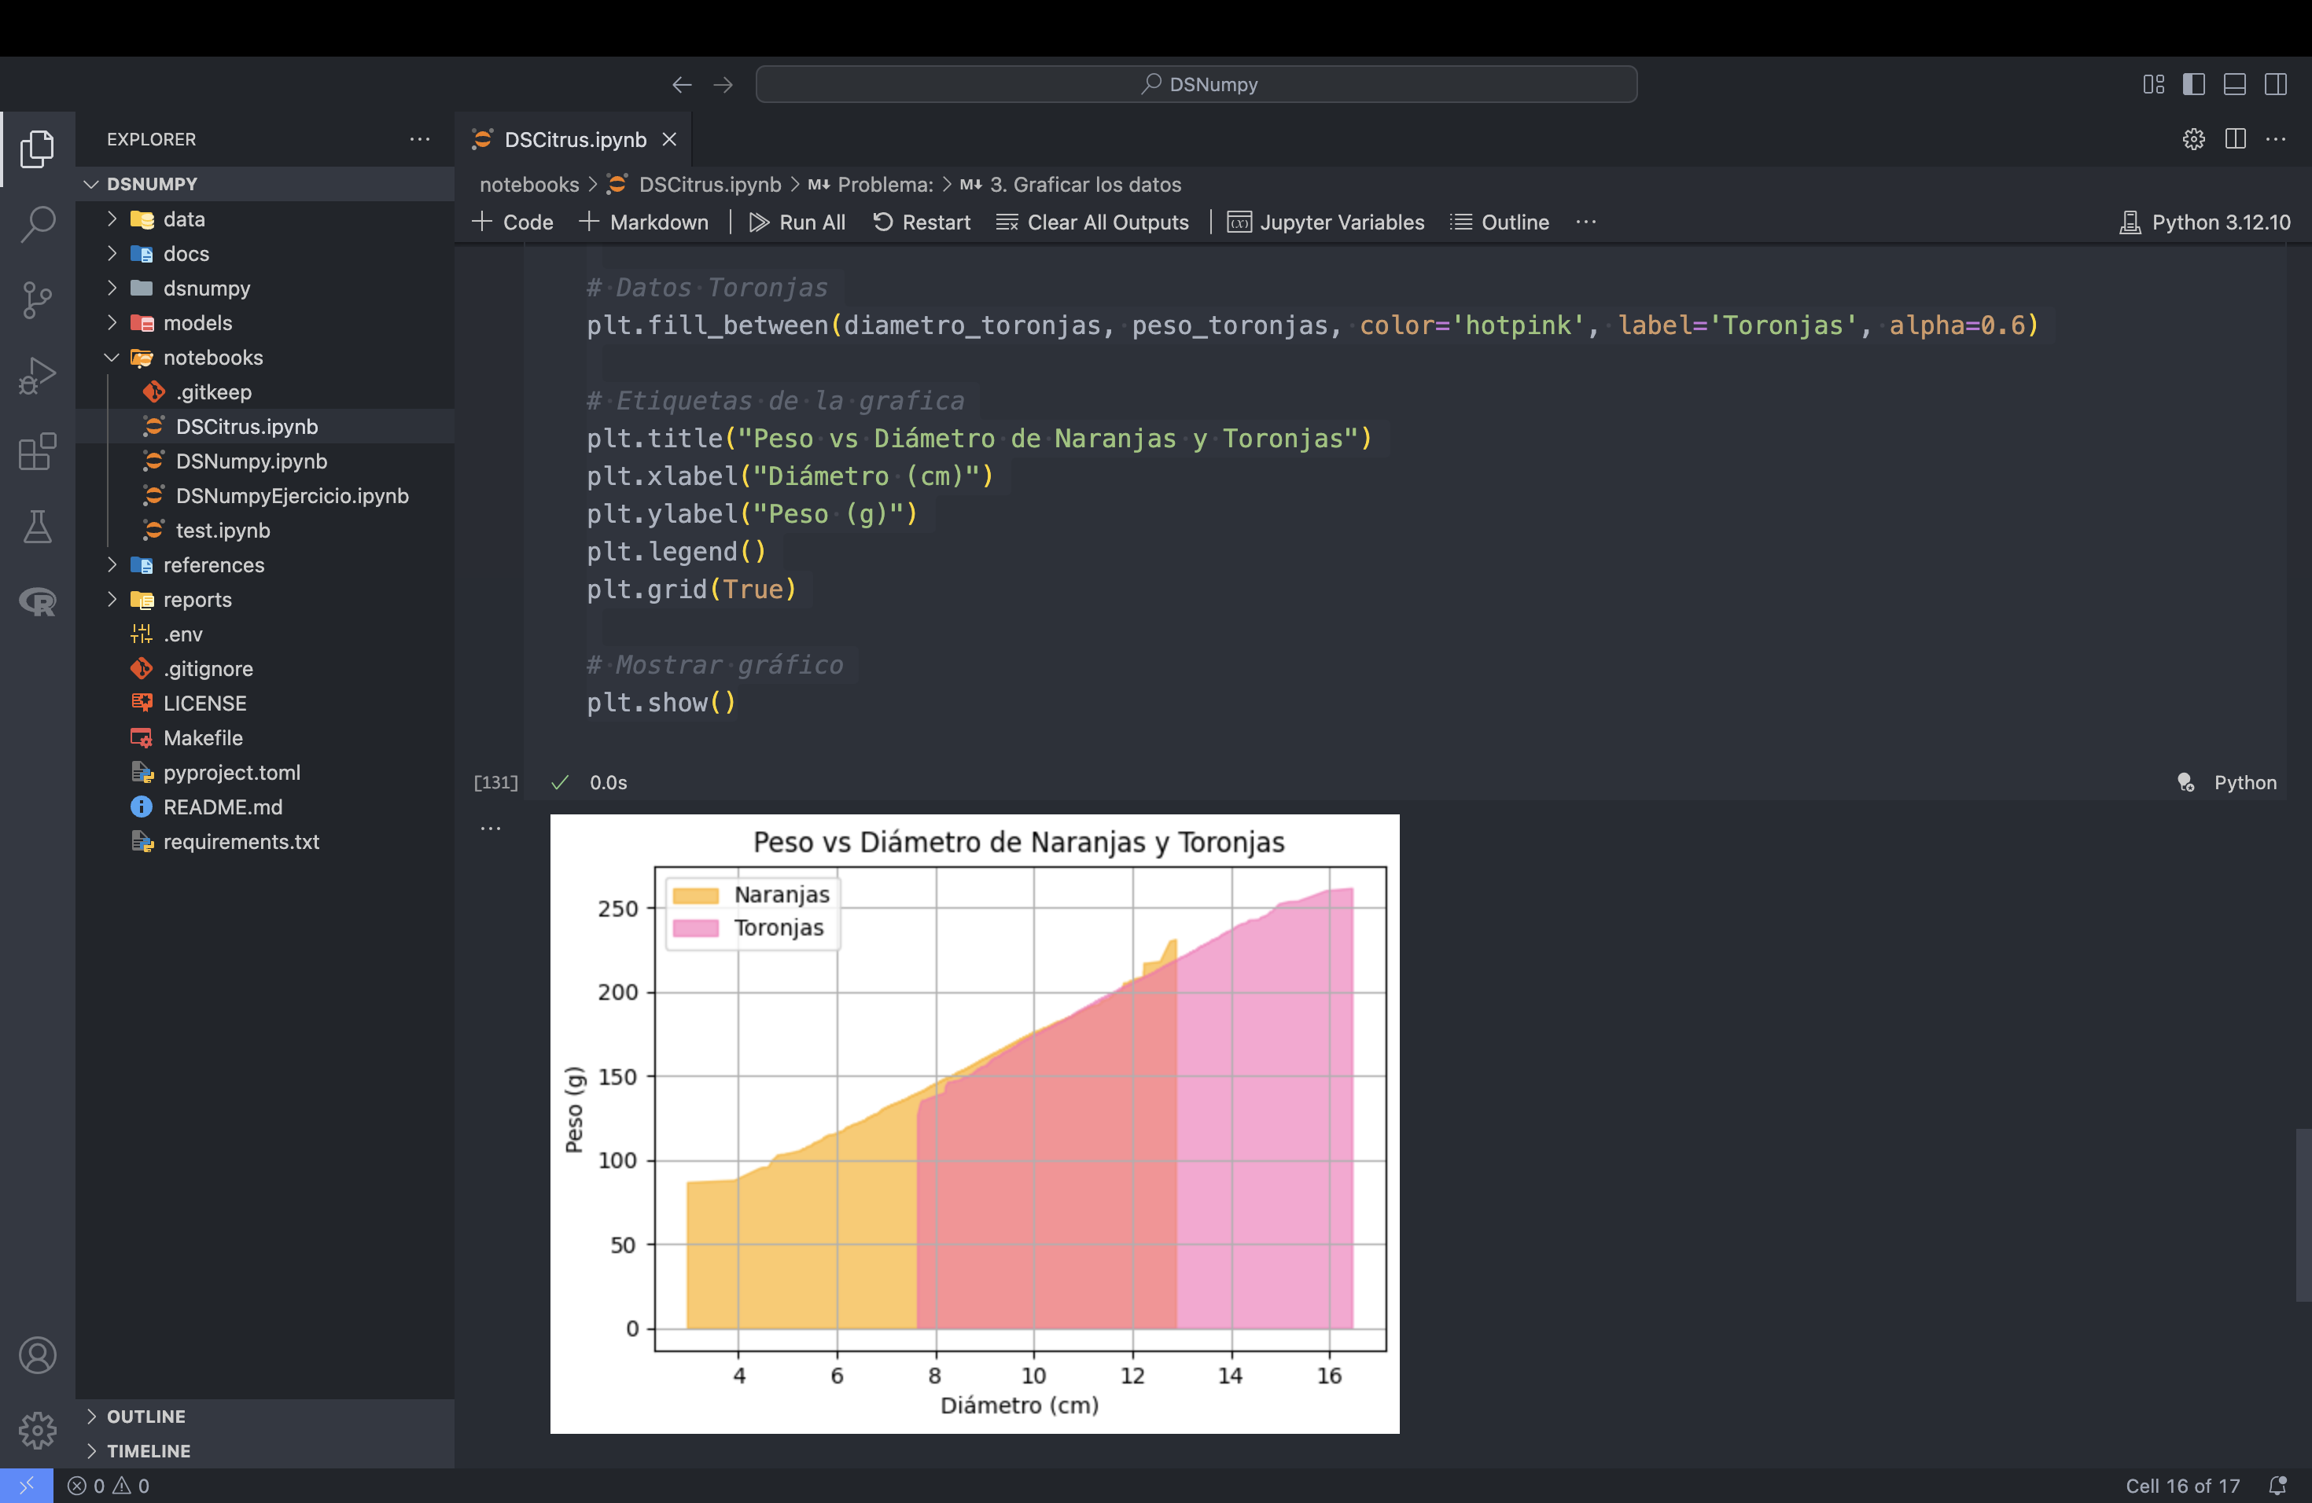Go back with the left arrow
The width and height of the screenshot is (2312, 1503).
(682, 84)
